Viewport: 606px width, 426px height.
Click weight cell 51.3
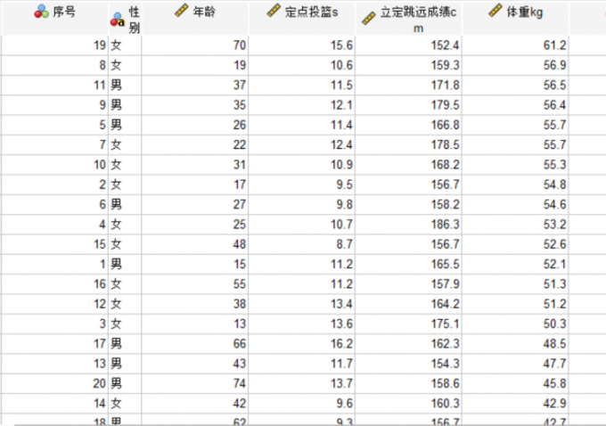coord(515,284)
